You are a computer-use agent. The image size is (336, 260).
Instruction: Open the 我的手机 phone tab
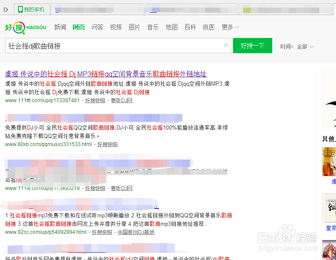coord(32,9)
